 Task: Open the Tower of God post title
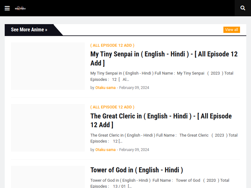pos(136,170)
